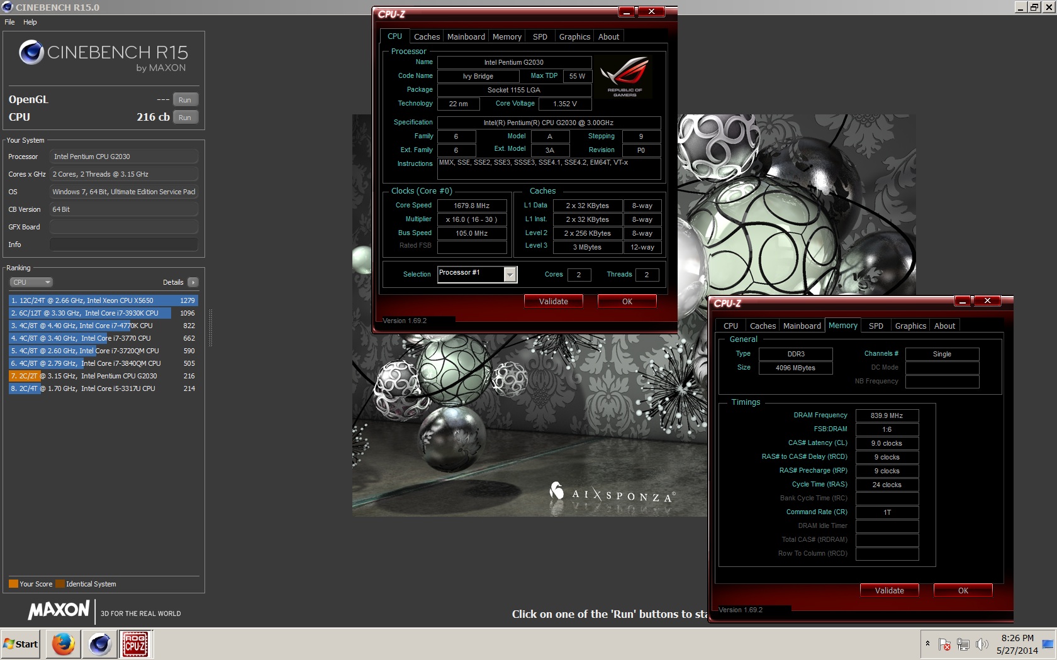
Task: Click the Show desktop button
Action: [x=1048, y=644]
